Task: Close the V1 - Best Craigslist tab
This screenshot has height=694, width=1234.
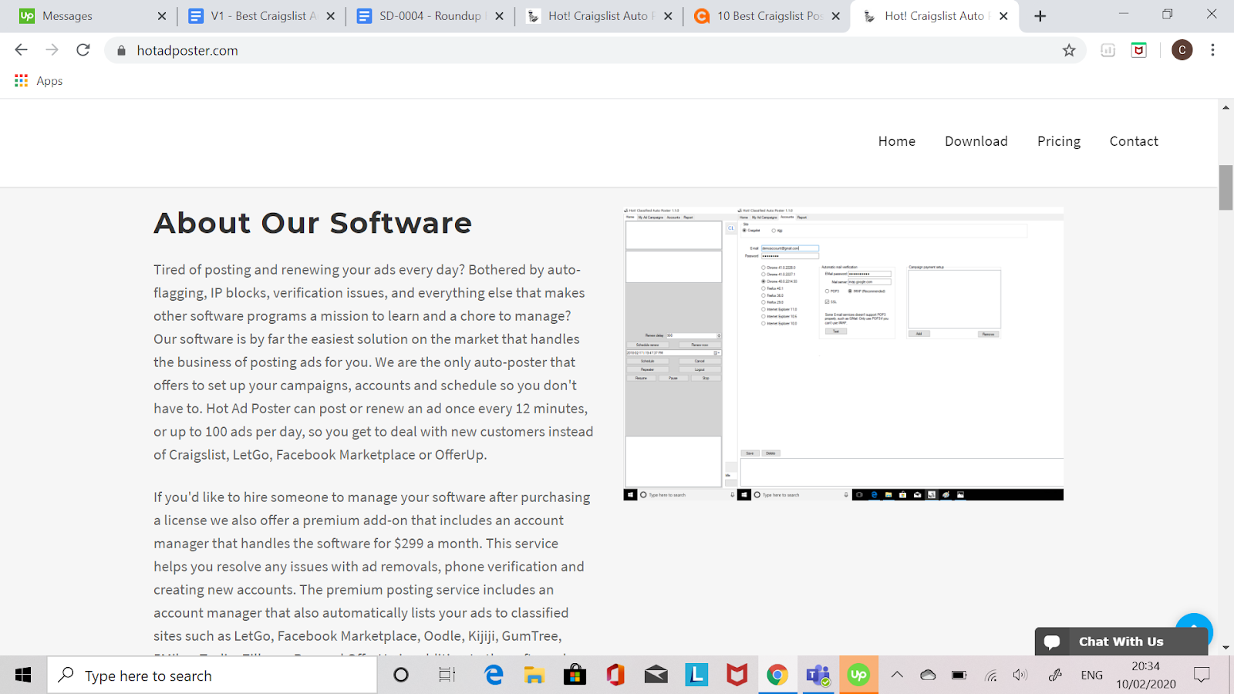Action: tap(331, 16)
